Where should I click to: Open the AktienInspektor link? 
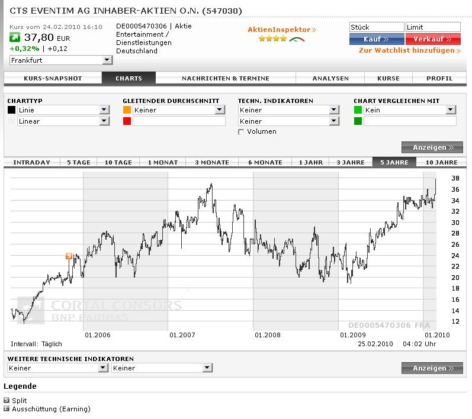pos(282,30)
